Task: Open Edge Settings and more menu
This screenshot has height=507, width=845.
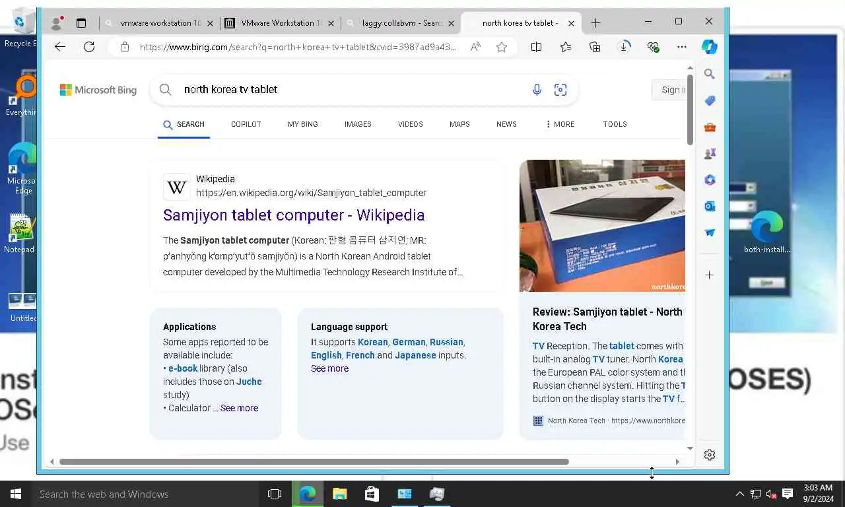Action: [682, 47]
